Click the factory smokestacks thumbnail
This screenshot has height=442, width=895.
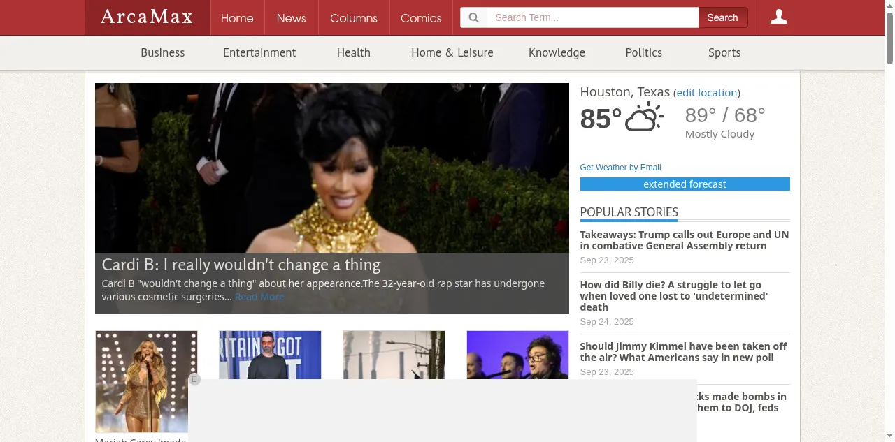click(x=394, y=355)
